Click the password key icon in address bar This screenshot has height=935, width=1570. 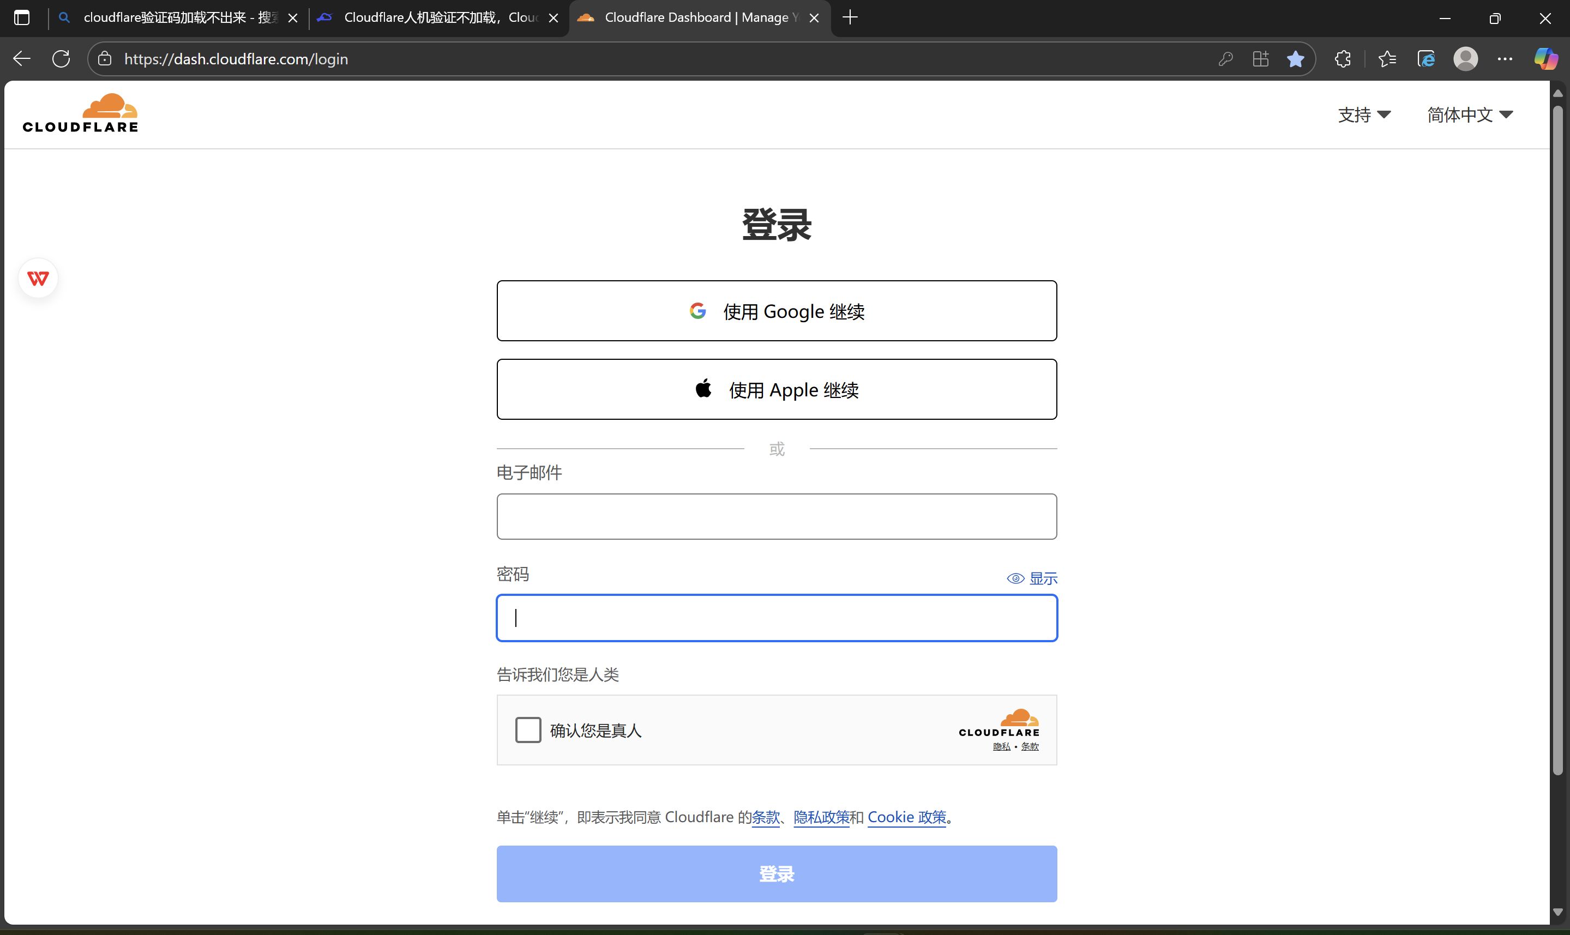pos(1225,58)
